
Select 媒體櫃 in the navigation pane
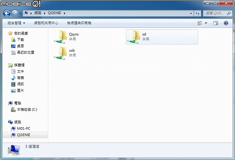tap(19, 65)
